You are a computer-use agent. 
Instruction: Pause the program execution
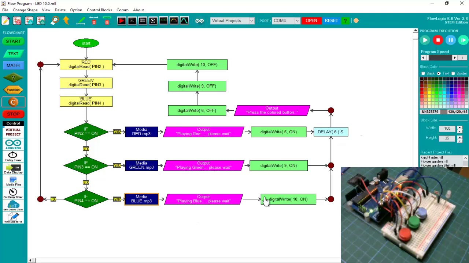451,40
